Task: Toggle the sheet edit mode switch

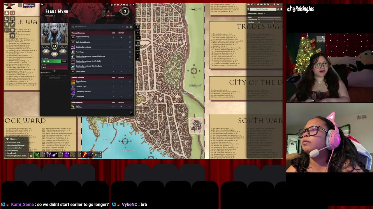Action: (42, 4)
